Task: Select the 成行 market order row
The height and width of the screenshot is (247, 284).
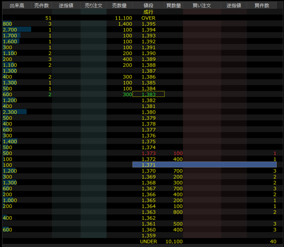Action: click(x=140, y=12)
